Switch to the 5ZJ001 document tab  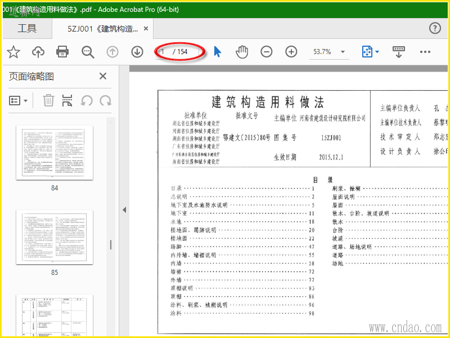(102, 29)
